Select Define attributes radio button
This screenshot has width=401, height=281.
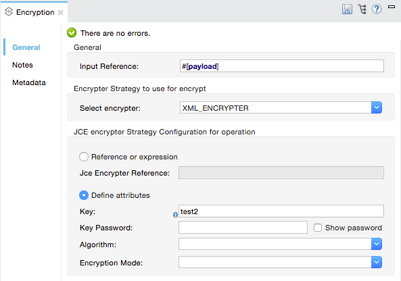click(84, 195)
